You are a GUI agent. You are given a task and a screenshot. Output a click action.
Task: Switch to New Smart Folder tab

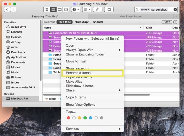click(131, 17)
